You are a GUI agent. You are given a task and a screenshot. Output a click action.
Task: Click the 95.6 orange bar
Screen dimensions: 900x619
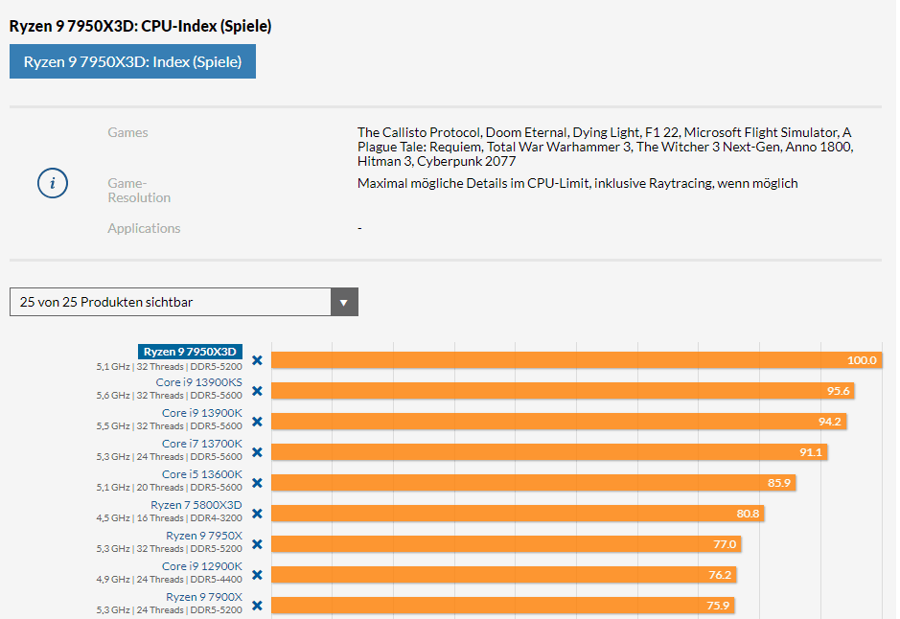pos(563,391)
